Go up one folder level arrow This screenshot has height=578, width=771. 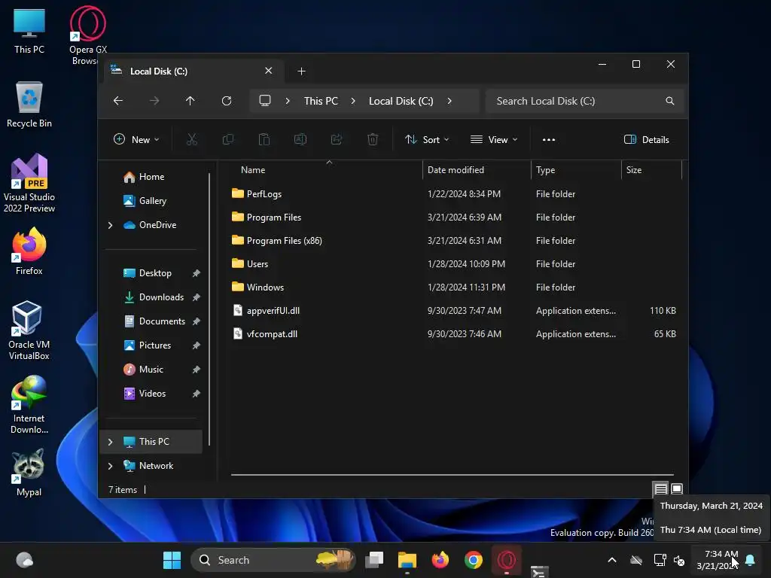coord(190,101)
